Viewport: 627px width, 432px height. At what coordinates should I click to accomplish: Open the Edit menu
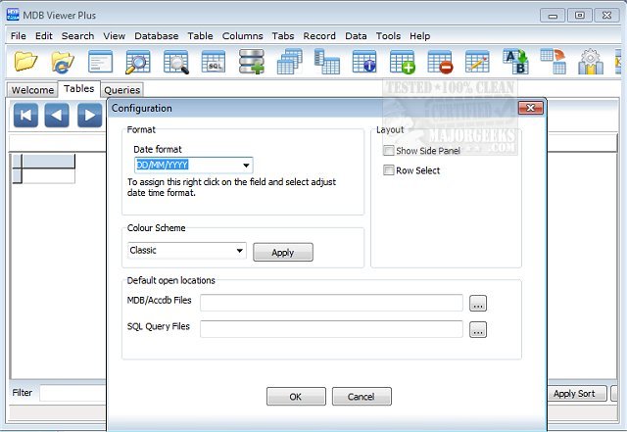(43, 36)
